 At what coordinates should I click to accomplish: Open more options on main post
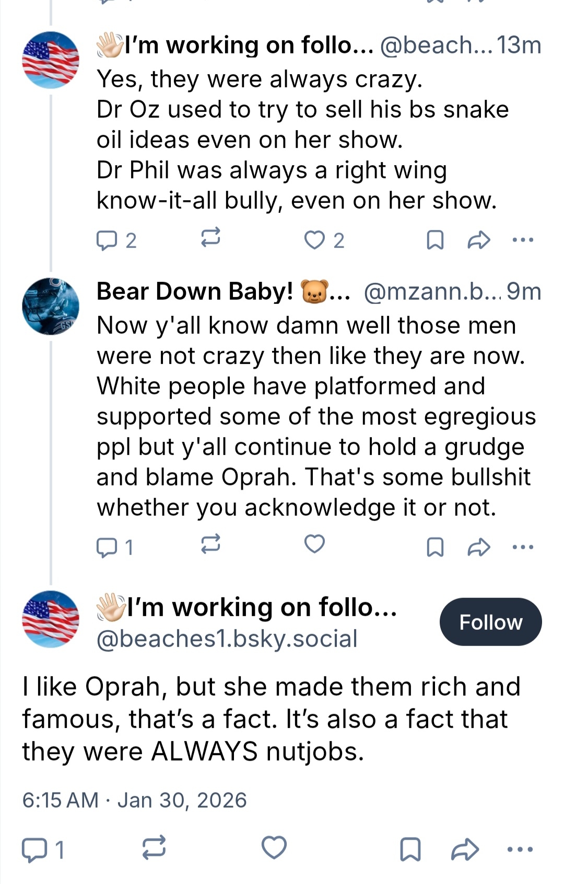coord(520,849)
